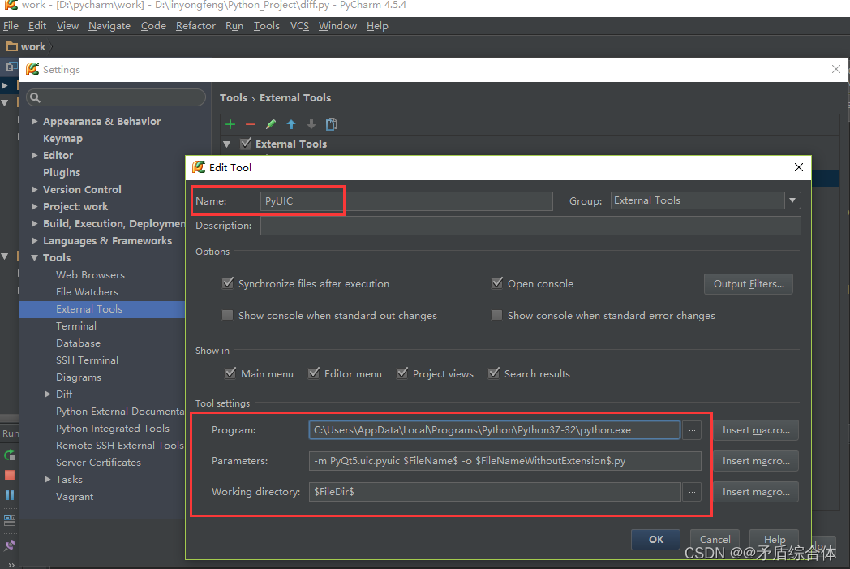The image size is (850, 569).
Task: Enable Show console when standard error changes
Action: [496, 315]
